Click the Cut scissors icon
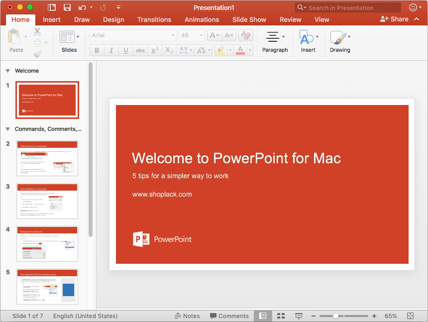 tap(37, 31)
